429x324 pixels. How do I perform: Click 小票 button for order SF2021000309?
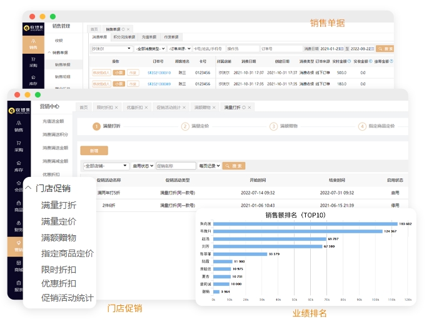pos(119,84)
